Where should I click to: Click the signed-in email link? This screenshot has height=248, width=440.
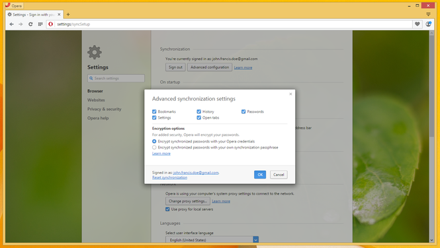(196, 173)
